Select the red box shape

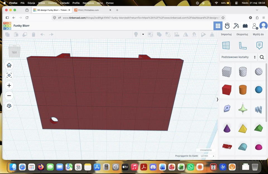pyautogui.click(x=227, y=90)
